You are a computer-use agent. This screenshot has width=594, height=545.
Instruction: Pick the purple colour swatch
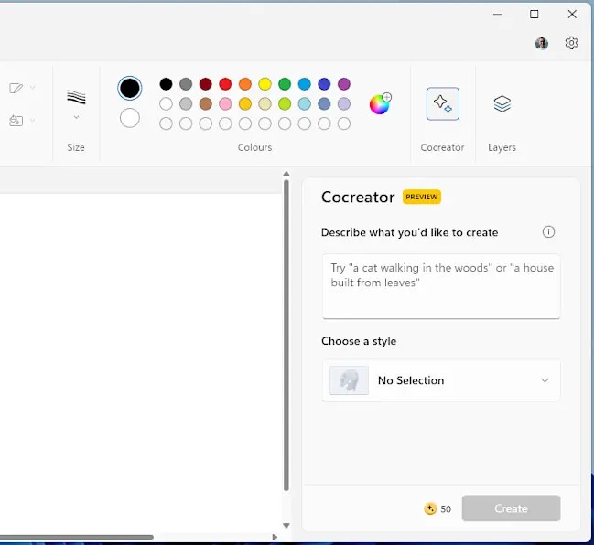click(x=344, y=84)
